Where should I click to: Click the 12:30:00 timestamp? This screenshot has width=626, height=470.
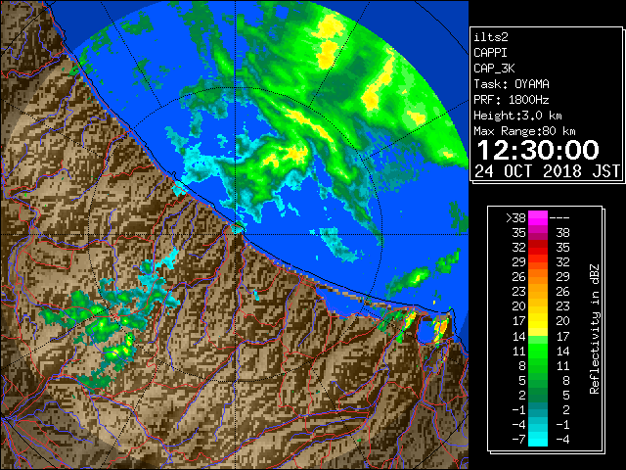pyautogui.click(x=538, y=150)
